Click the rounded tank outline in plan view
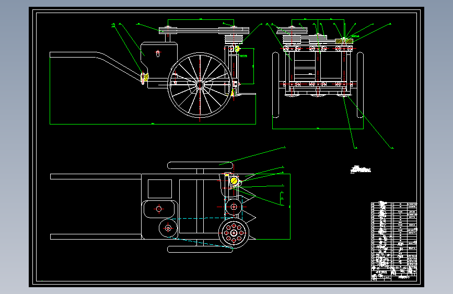This screenshot has height=294, width=453. 160,209
